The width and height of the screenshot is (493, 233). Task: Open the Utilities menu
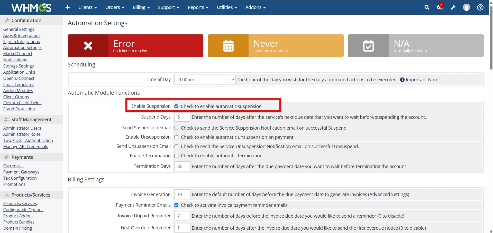click(x=227, y=7)
